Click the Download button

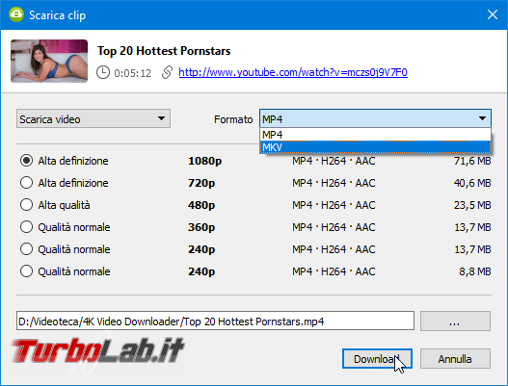pyautogui.click(x=377, y=358)
